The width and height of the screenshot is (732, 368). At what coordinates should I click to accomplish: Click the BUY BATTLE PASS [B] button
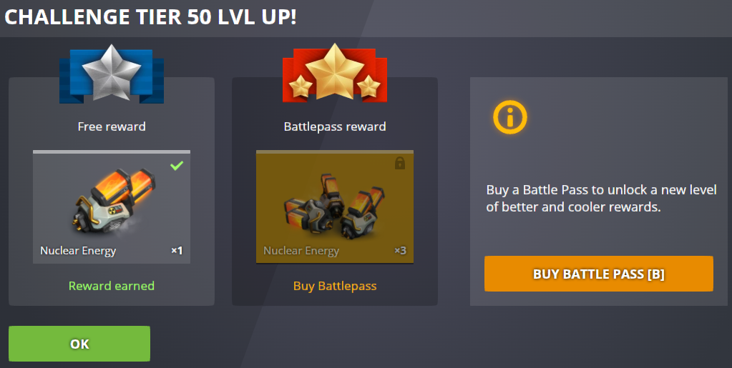click(598, 274)
